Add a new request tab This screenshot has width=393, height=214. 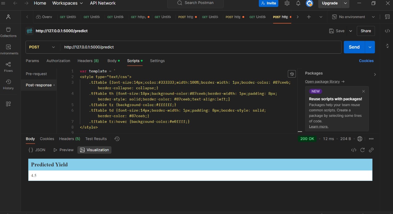click(309, 17)
